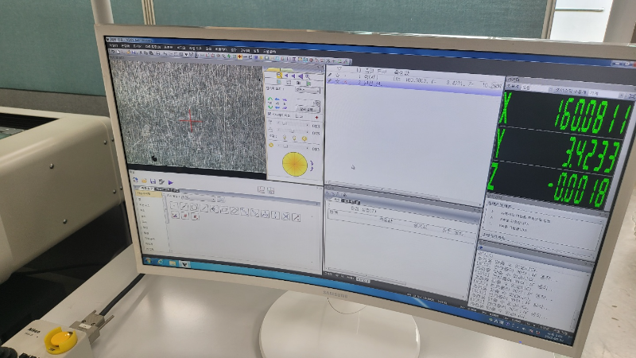Click the yellow ring light icon by bulbs

(x=304, y=138)
